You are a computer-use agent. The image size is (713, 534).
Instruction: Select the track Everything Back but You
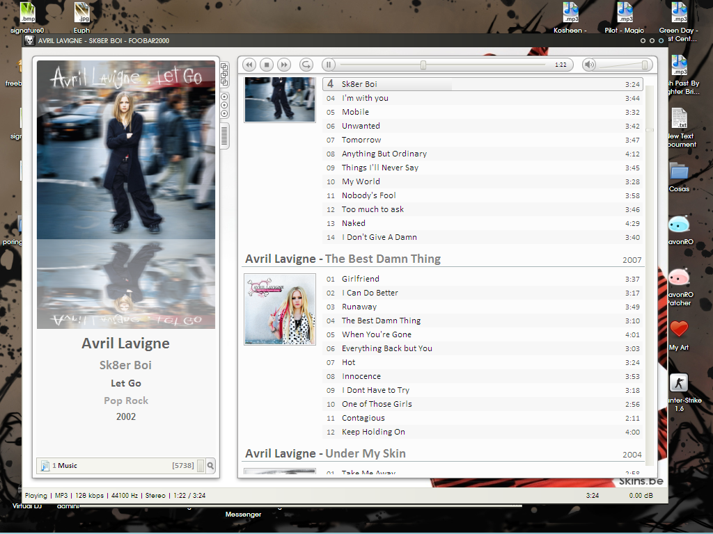pos(483,349)
